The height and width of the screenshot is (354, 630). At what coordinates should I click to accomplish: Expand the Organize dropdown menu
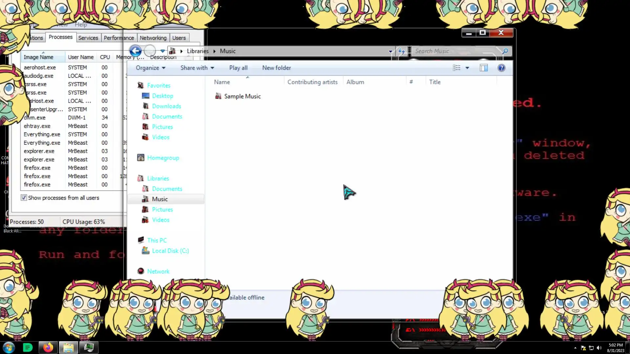150,68
